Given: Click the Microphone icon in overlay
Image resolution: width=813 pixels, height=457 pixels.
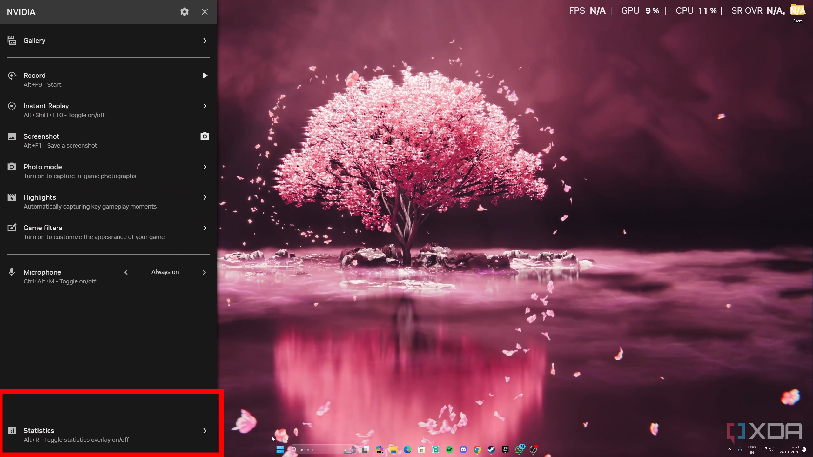Looking at the screenshot, I should click(x=12, y=272).
